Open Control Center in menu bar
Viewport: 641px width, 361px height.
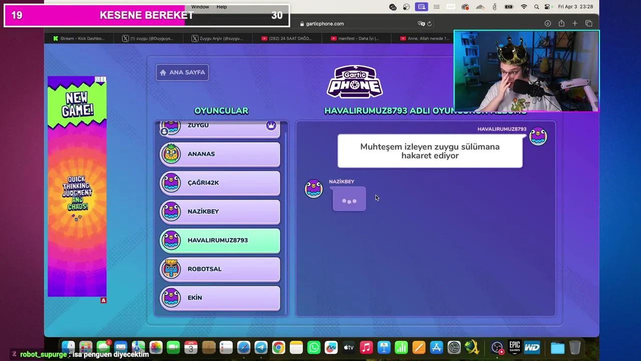(548, 7)
